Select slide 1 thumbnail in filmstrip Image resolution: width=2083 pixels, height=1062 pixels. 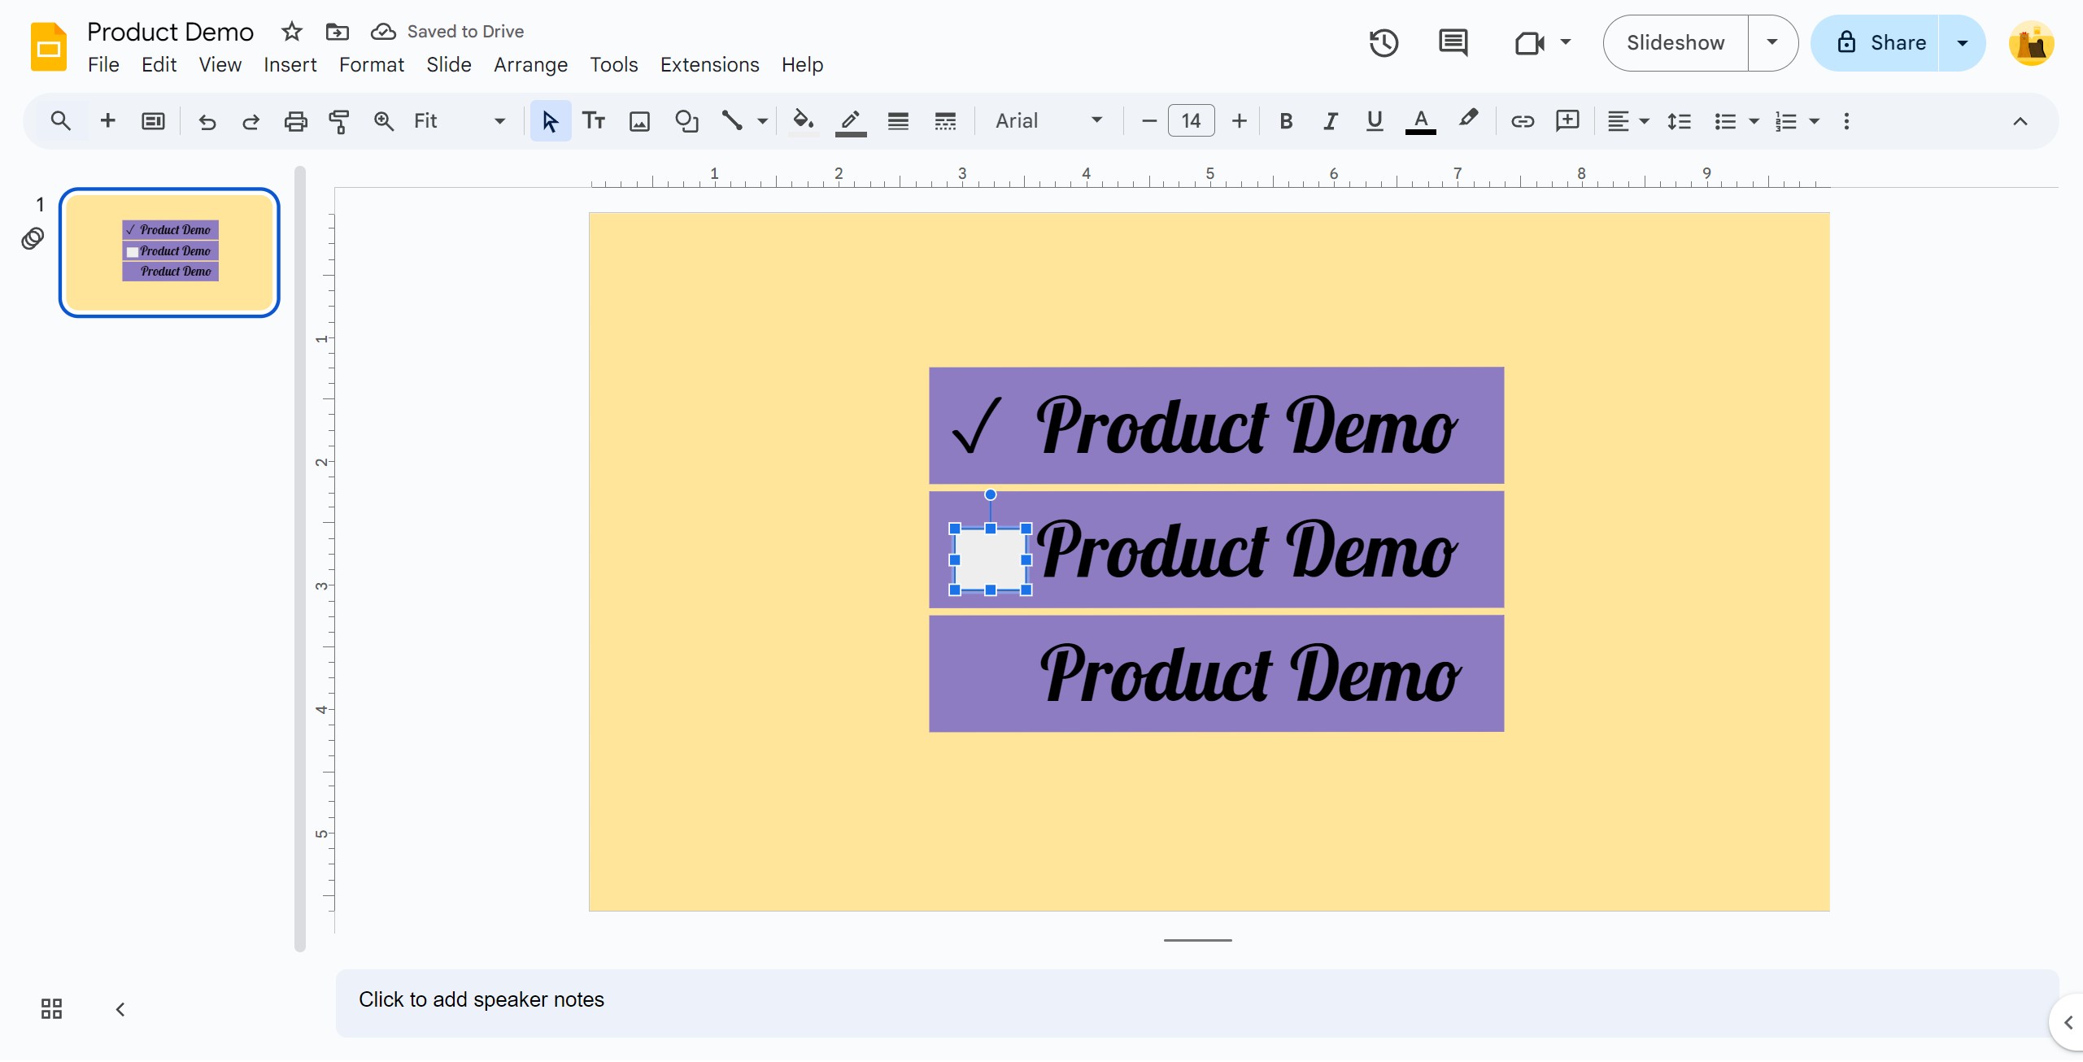point(170,252)
